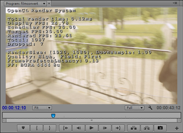Click the 'Rendered FPS: 28.61' overlay text
This screenshot has height=133, width=183.
tap(40, 36)
